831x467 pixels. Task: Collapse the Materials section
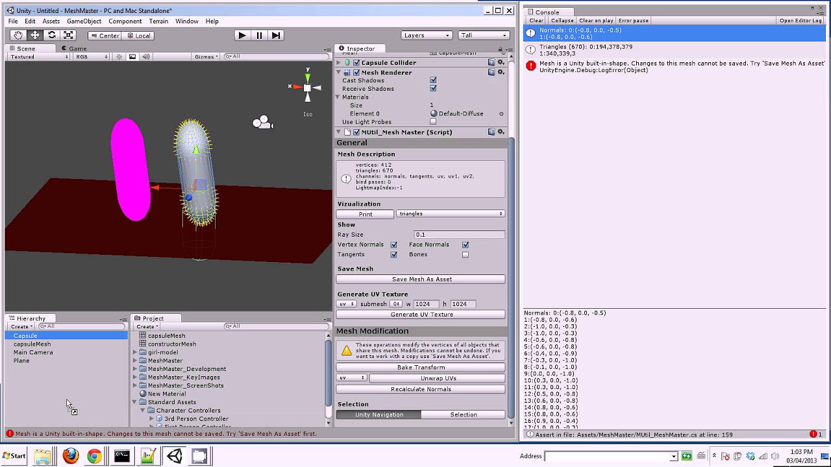[339, 97]
